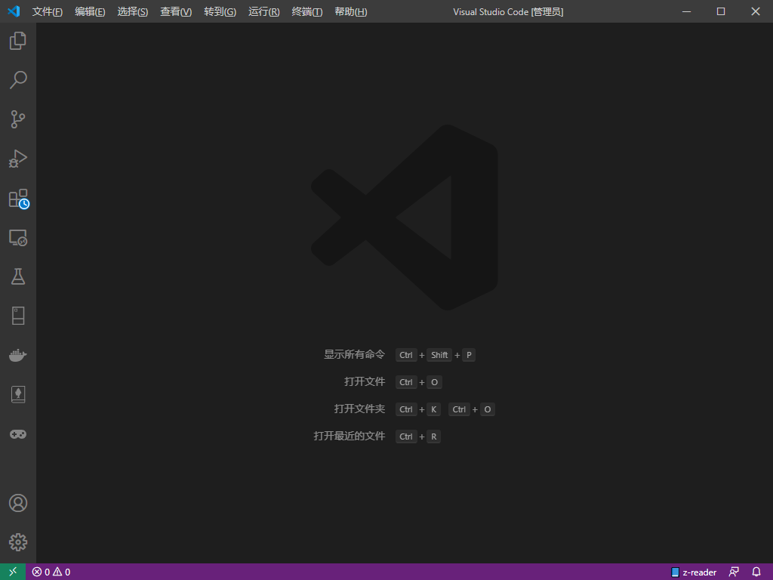Click the 打开文件 label
The height and width of the screenshot is (580, 773).
(x=365, y=381)
